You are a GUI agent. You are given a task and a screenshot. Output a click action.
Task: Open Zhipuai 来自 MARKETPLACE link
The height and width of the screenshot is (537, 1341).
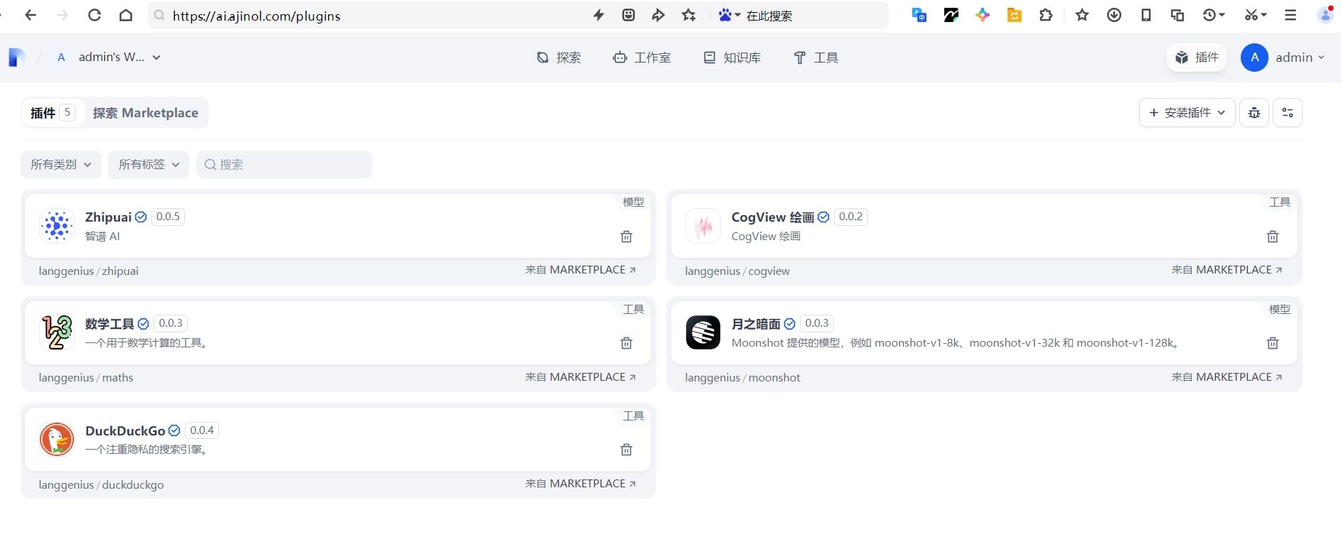click(x=581, y=270)
